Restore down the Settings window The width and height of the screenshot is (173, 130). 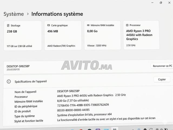pyautogui.click(x=161, y=3)
